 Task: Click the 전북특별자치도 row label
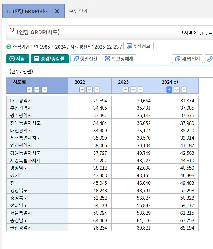[25, 123]
